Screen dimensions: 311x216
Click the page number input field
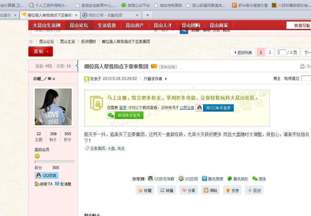282,52
